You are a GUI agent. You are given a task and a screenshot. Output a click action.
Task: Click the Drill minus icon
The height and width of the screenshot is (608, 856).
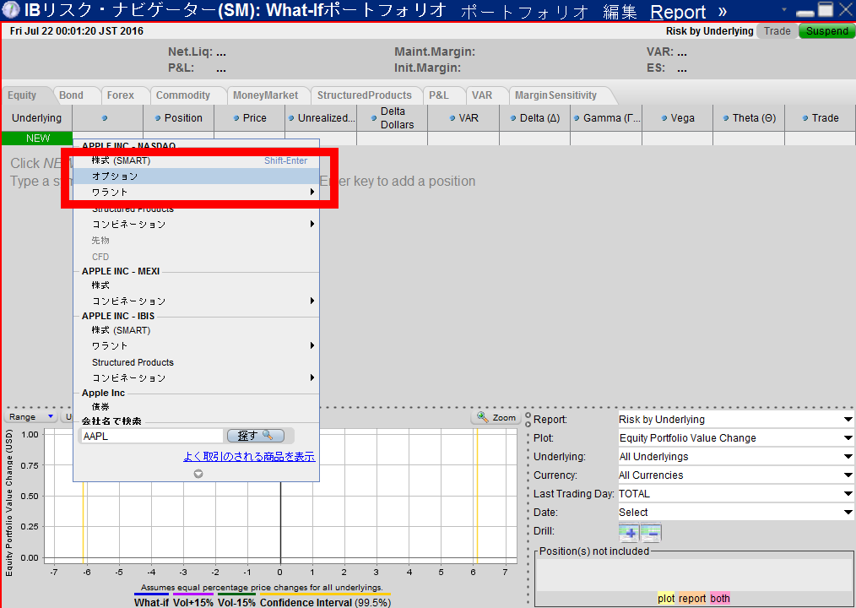(651, 532)
